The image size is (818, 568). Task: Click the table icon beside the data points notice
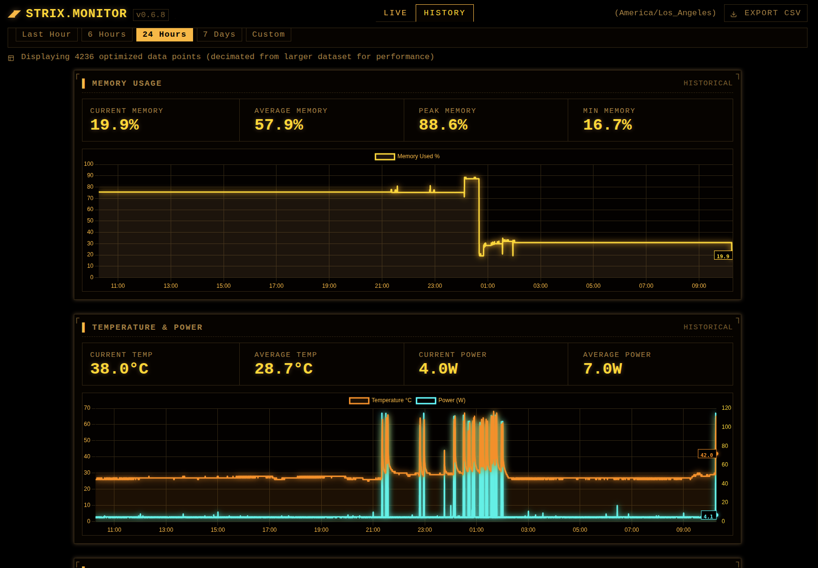tap(11, 58)
